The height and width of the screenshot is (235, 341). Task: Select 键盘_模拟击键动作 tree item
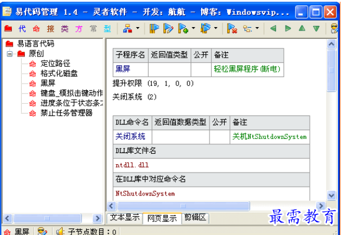click(71, 93)
